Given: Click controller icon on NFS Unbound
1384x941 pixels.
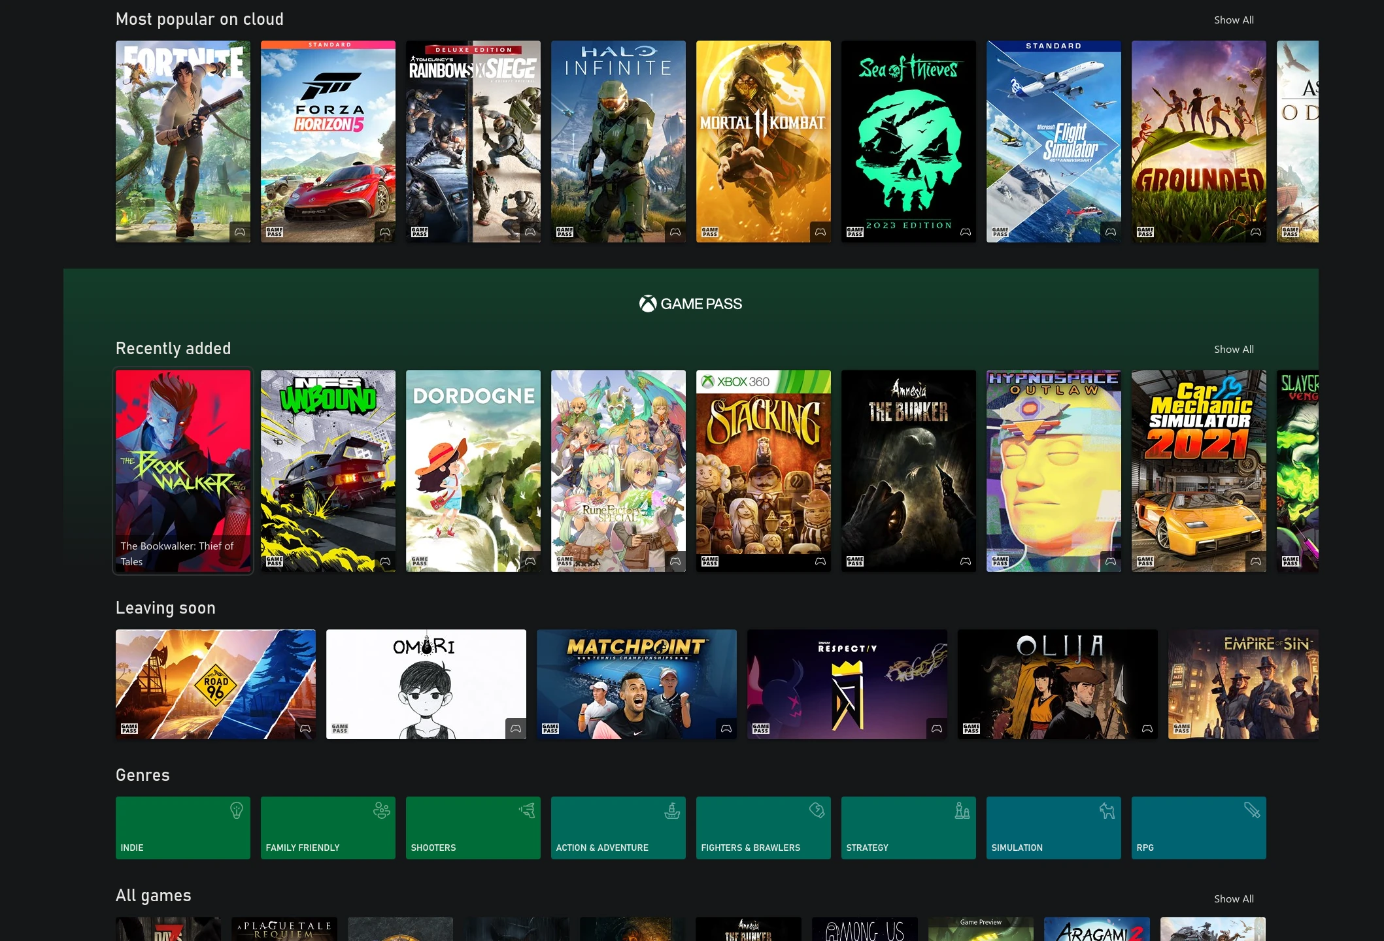Looking at the screenshot, I should (385, 561).
